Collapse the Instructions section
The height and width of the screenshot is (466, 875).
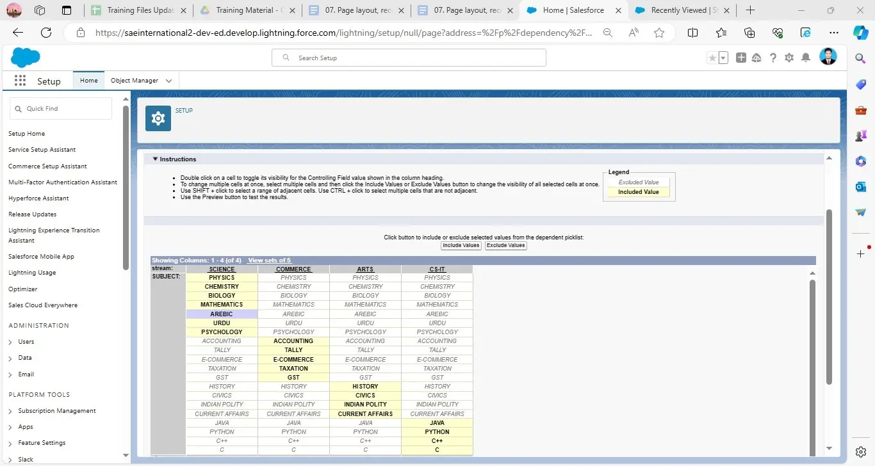pyautogui.click(x=155, y=159)
